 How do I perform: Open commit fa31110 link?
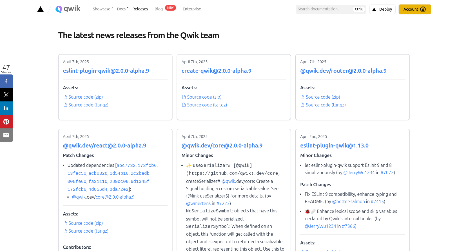pos(98,181)
